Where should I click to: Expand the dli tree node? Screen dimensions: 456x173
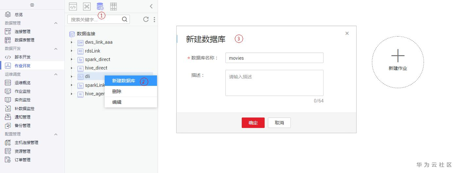(71, 77)
